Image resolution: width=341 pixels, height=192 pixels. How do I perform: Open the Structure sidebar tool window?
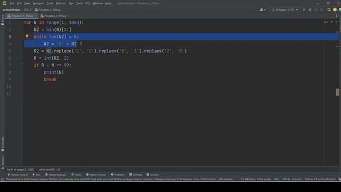(x=3, y=162)
